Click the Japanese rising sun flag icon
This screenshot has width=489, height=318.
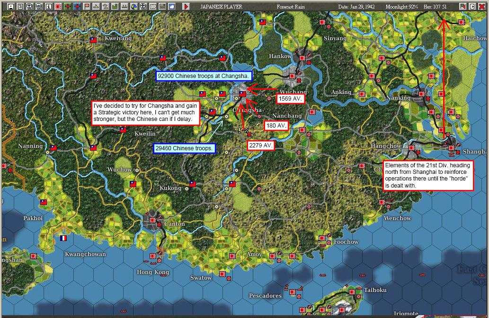coord(58,6)
